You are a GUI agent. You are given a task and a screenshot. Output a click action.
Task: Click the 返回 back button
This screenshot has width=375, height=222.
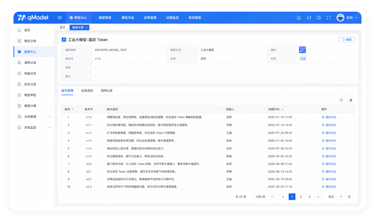(x=347, y=39)
